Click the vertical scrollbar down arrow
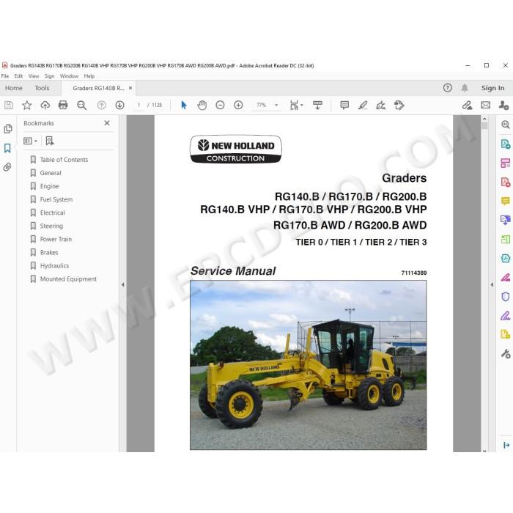513x513 pixels. (x=484, y=450)
